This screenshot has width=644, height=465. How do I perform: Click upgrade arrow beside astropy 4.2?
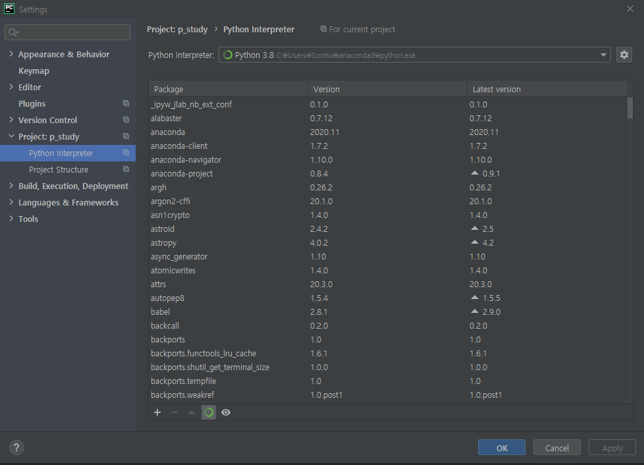[475, 242]
